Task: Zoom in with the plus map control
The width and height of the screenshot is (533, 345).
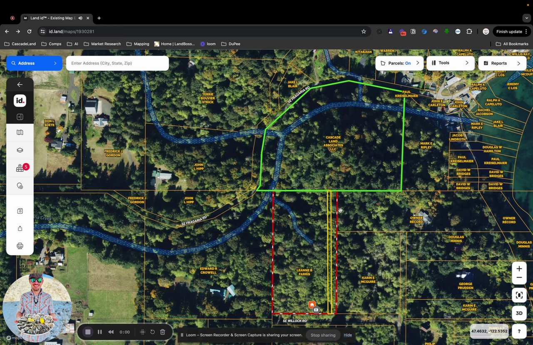Action: pyautogui.click(x=519, y=269)
